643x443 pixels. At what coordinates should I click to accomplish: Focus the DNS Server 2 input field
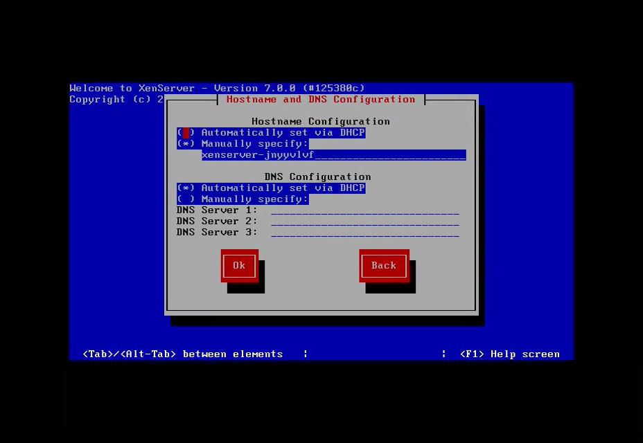coord(365,221)
